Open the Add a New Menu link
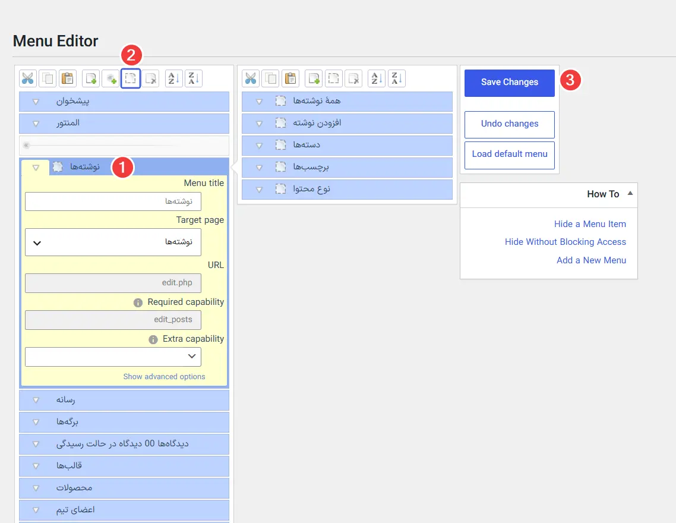Screen dimensions: 676x523 (x=591, y=260)
